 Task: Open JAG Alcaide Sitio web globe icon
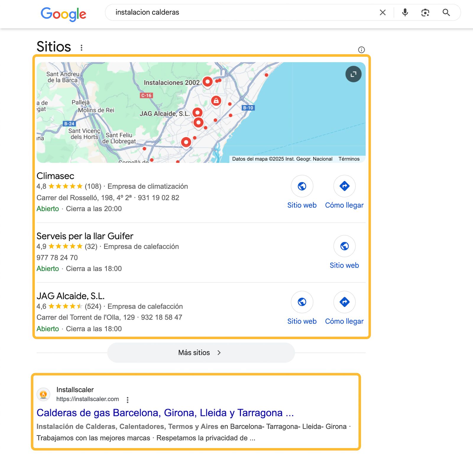[302, 302]
